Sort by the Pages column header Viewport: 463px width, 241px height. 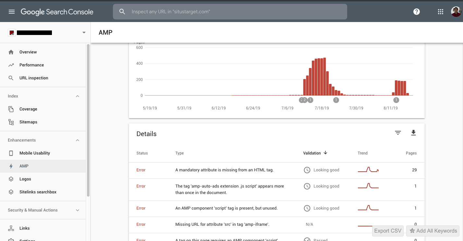point(411,153)
